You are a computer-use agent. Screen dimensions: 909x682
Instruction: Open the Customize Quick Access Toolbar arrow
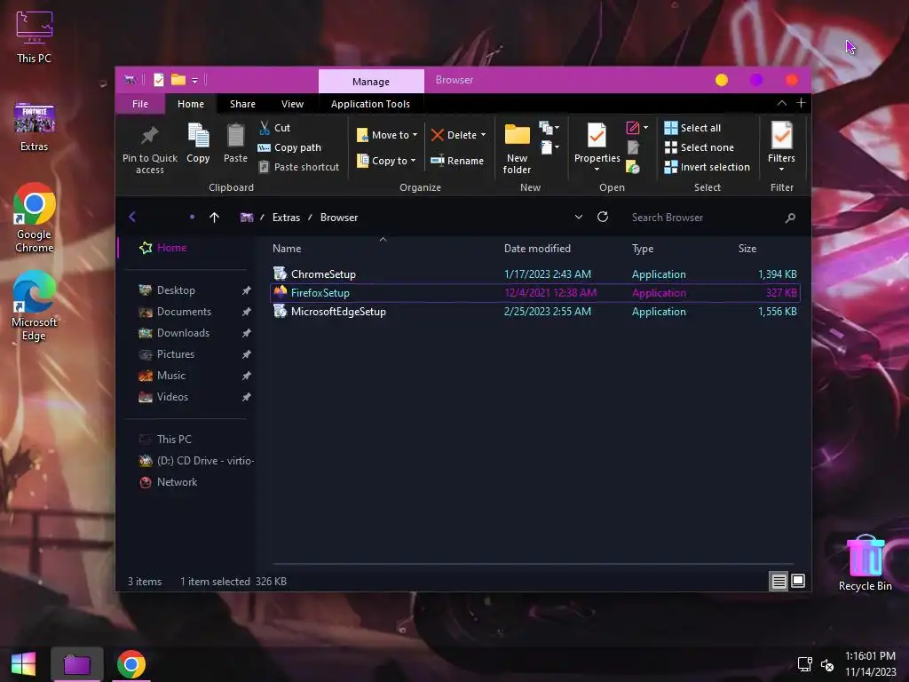(x=194, y=81)
